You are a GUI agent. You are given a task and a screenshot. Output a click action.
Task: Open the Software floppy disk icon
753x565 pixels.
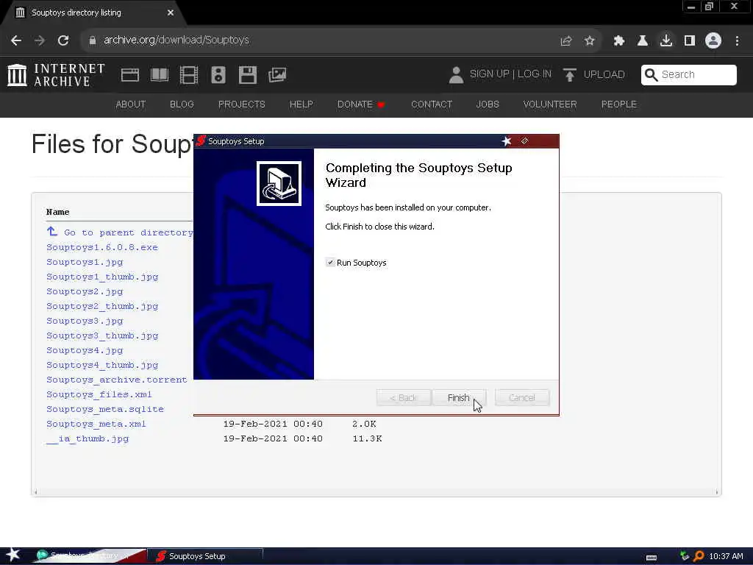pos(248,75)
